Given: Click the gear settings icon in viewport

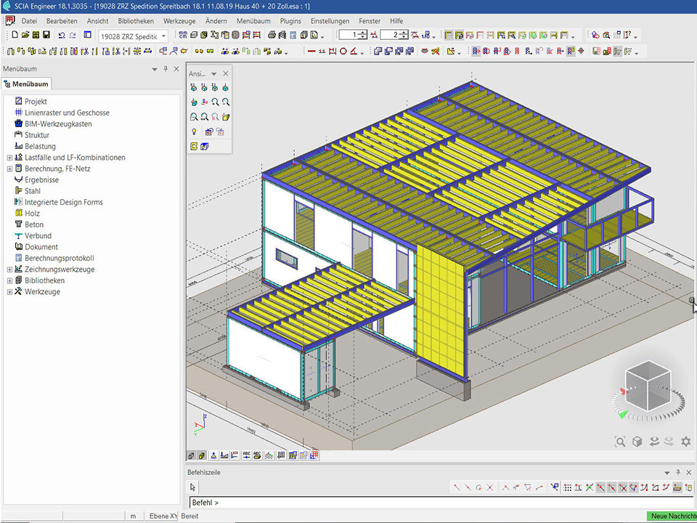Looking at the screenshot, I should (685, 442).
